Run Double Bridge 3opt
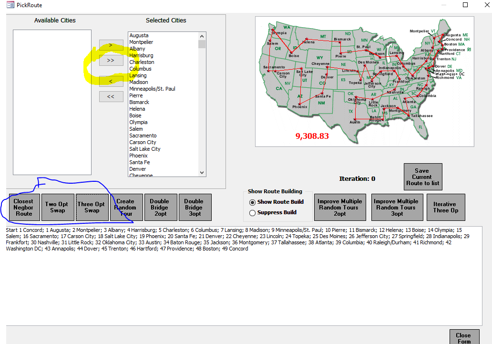Screen dimensions: 492x344 click(x=195, y=208)
